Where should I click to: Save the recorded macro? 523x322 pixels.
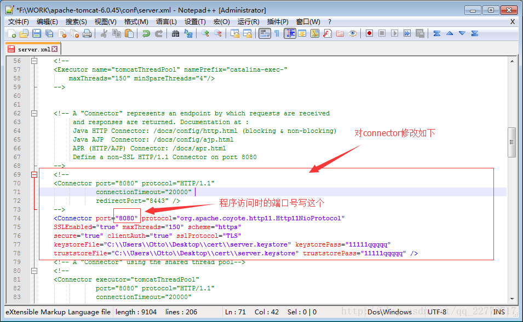(420, 34)
